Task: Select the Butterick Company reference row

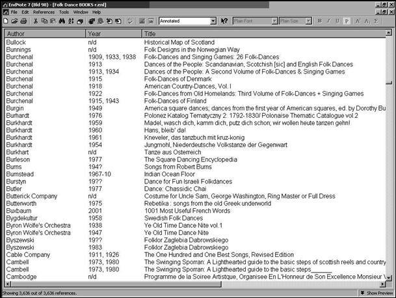Action: pyautogui.click(x=195, y=196)
